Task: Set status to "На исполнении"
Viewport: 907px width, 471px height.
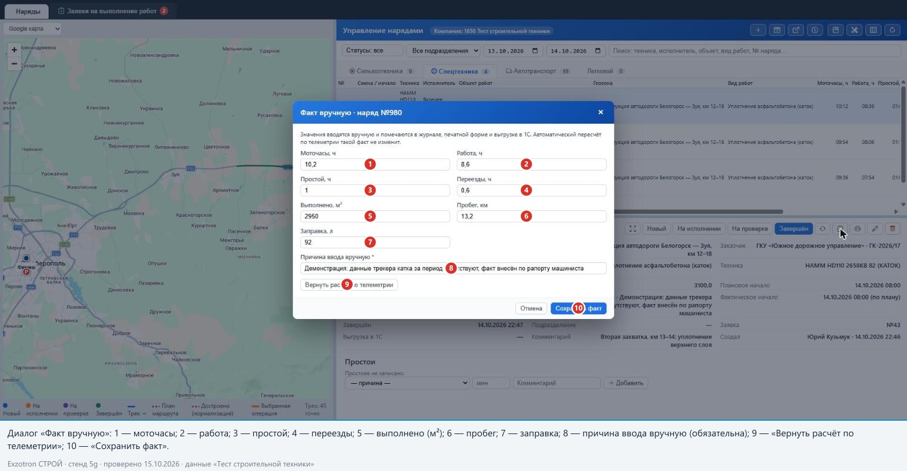Action: (x=699, y=229)
